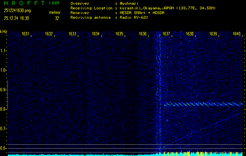The width and height of the screenshot is (246, 156).
Task: Select the 0.6 kHz frequency axis label
Action: point(4,148)
